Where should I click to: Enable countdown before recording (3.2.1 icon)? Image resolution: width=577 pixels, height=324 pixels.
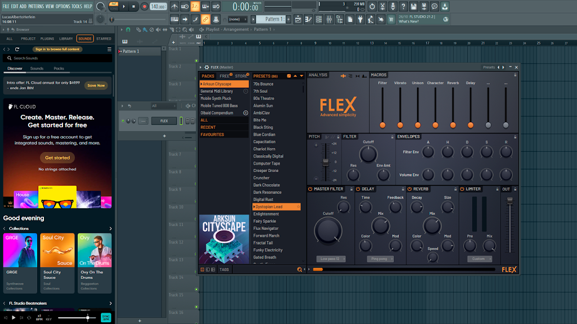(x=195, y=6)
